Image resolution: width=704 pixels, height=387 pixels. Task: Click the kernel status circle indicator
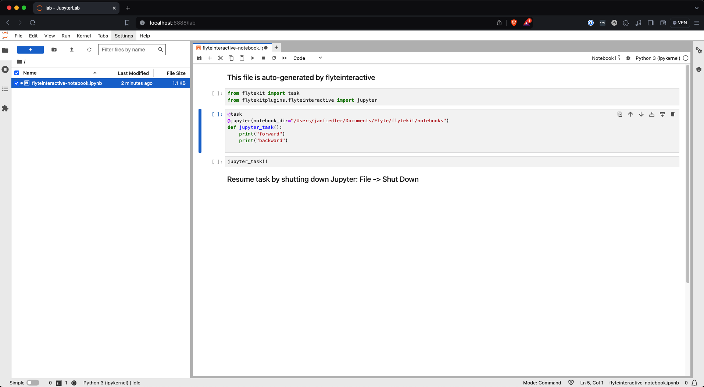(x=686, y=58)
